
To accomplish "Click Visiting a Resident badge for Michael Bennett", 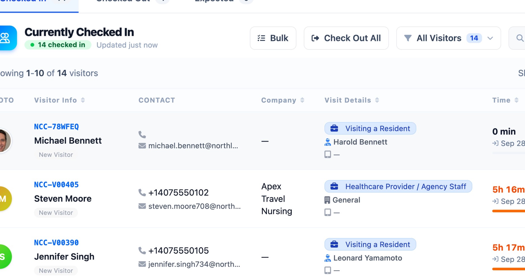I will [x=370, y=128].
